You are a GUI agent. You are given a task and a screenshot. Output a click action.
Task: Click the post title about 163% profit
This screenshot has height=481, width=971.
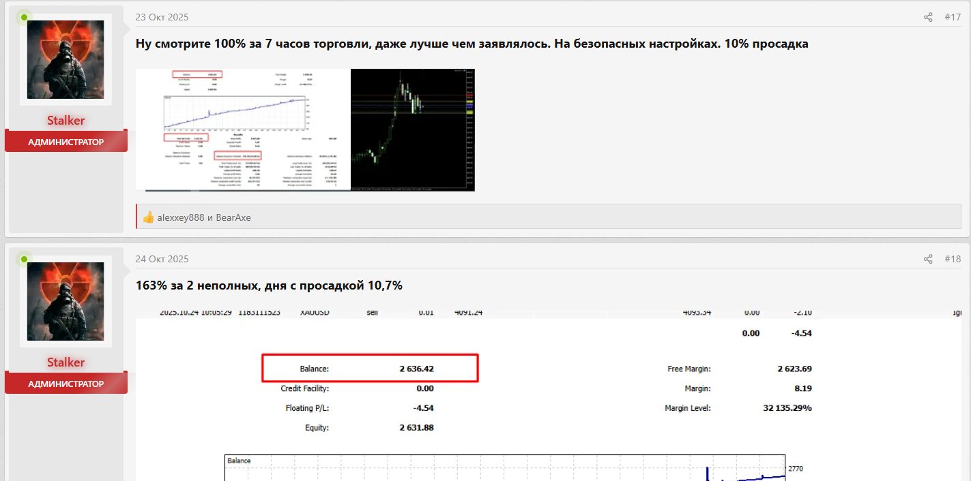point(269,285)
